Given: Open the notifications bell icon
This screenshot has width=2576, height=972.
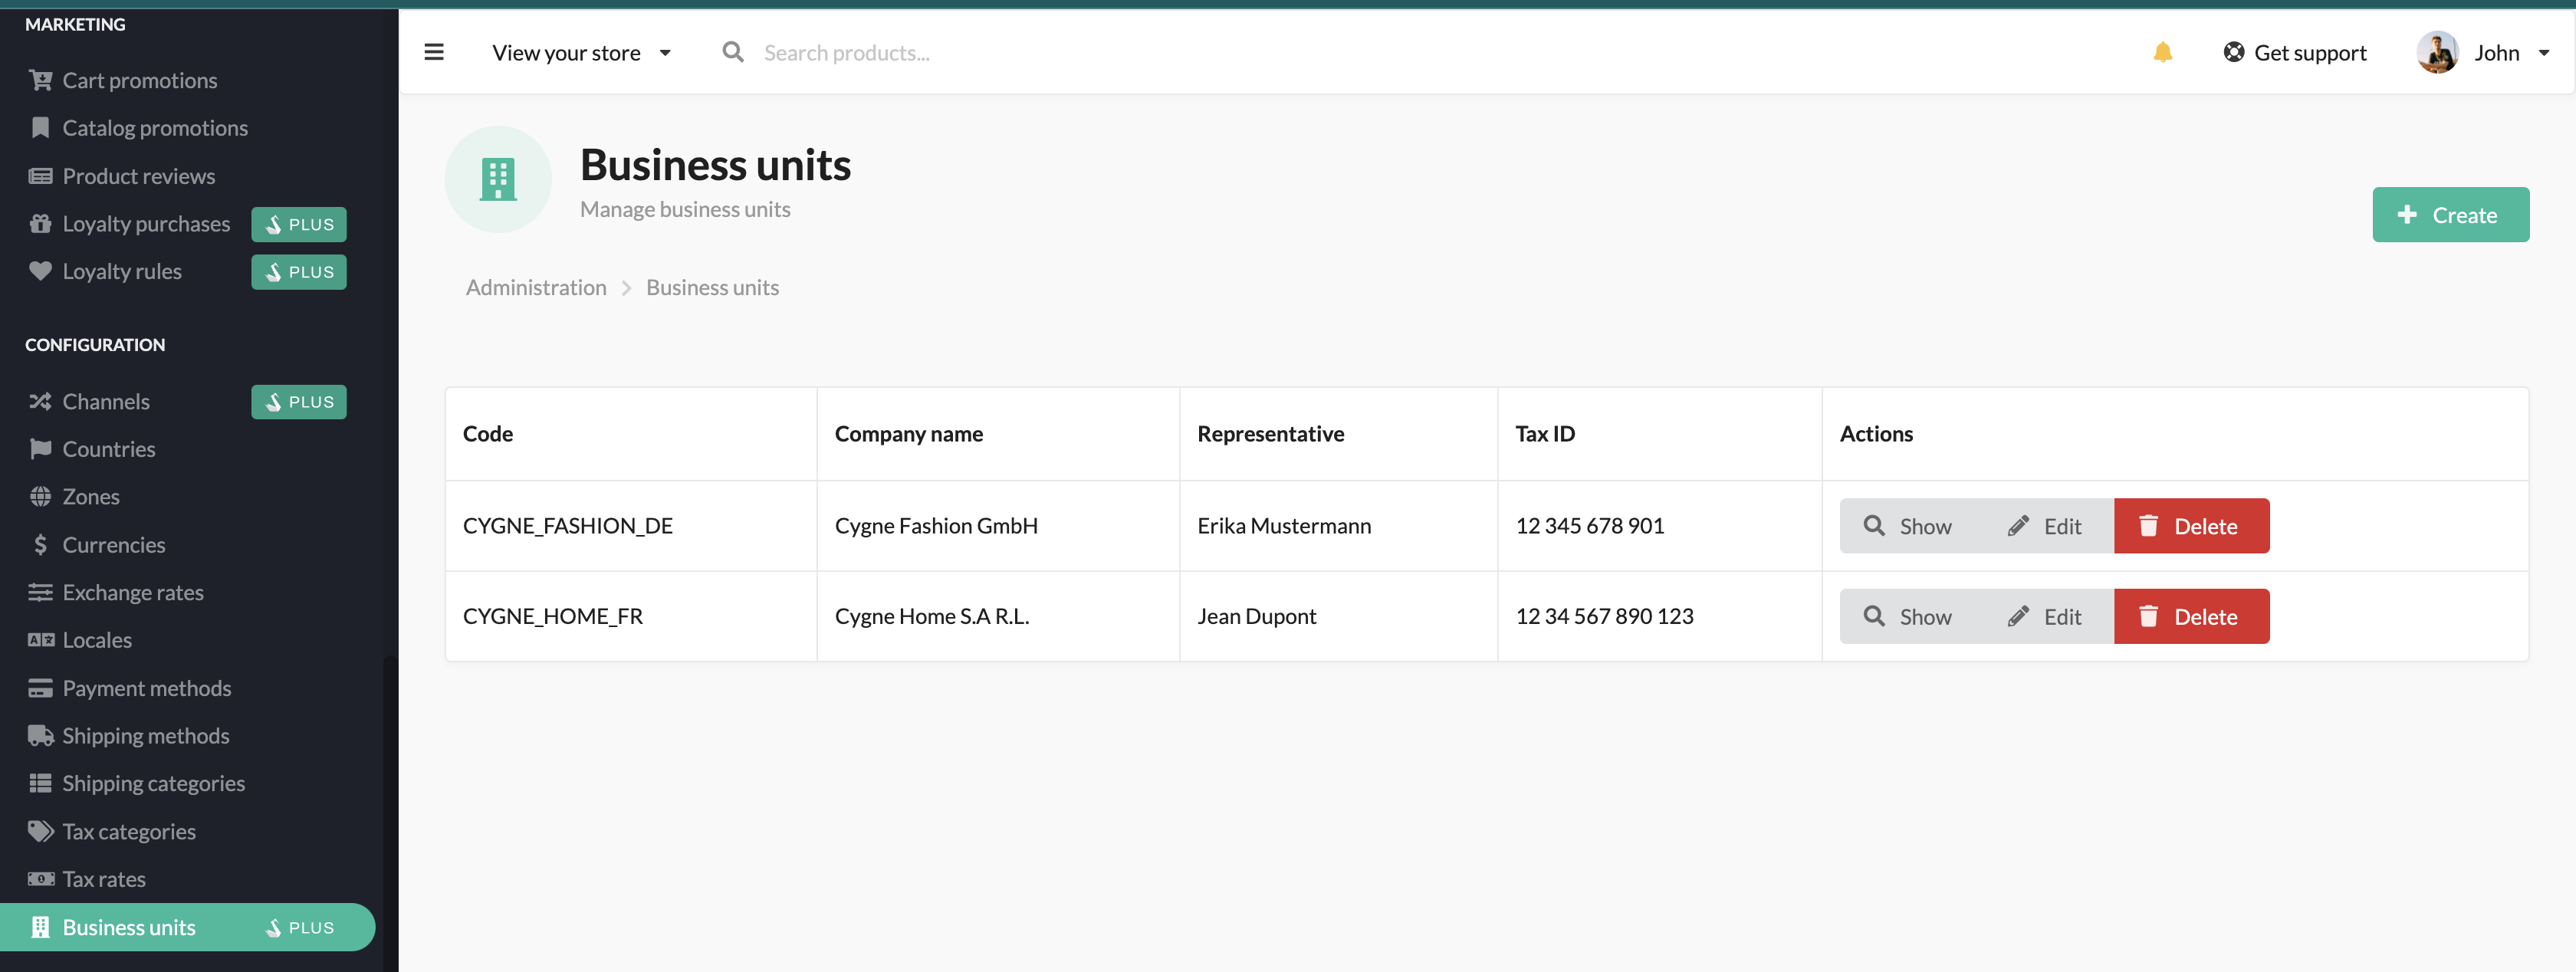Looking at the screenshot, I should point(2162,52).
